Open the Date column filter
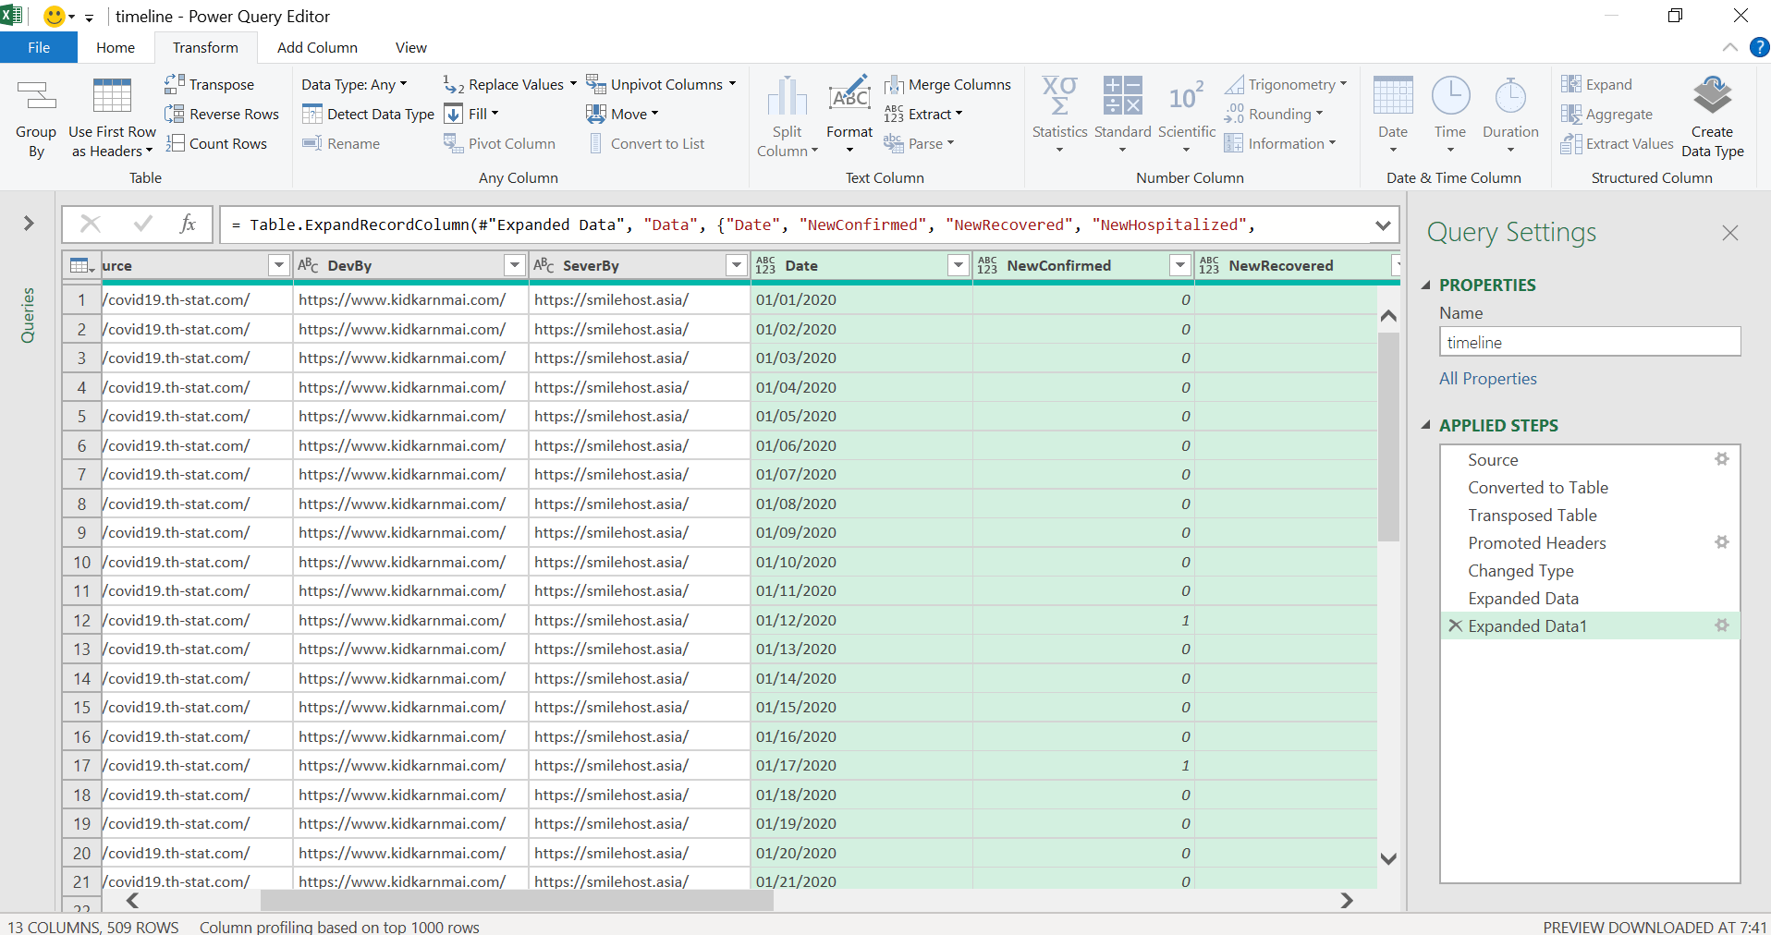Screen dimensions: 1771x935 pos(958,265)
